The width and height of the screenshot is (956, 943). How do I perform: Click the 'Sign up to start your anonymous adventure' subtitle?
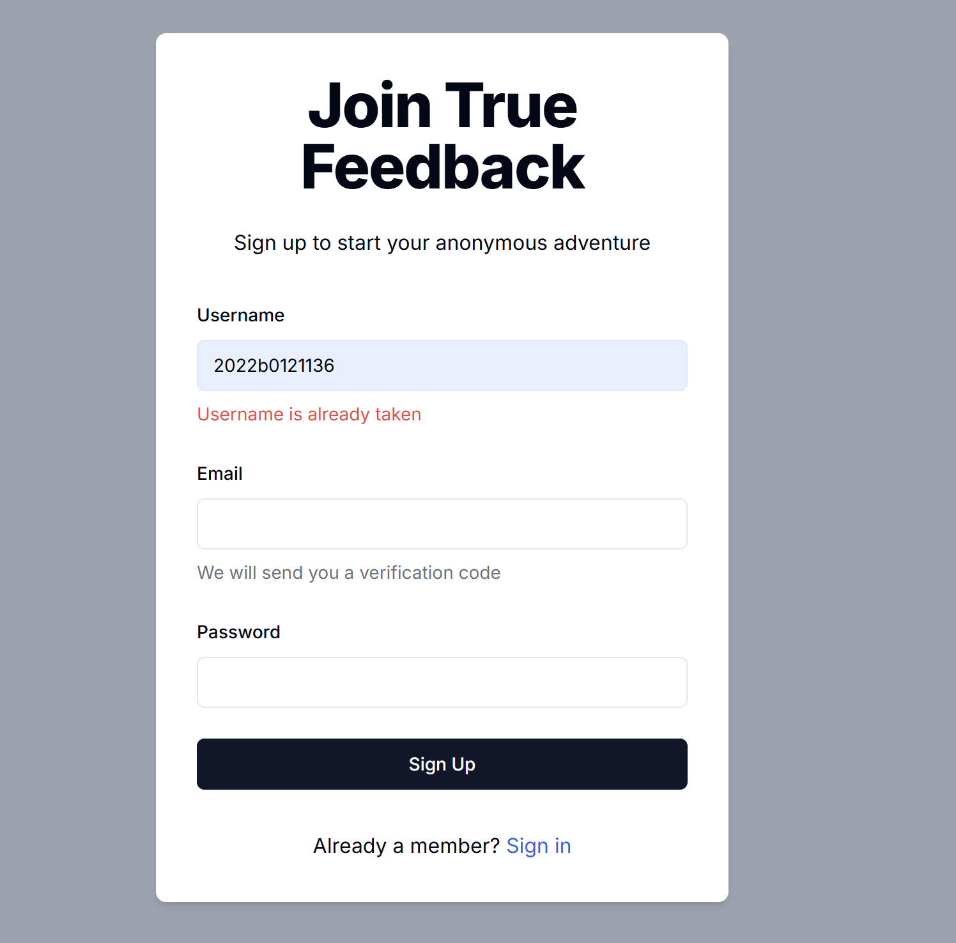tap(442, 243)
